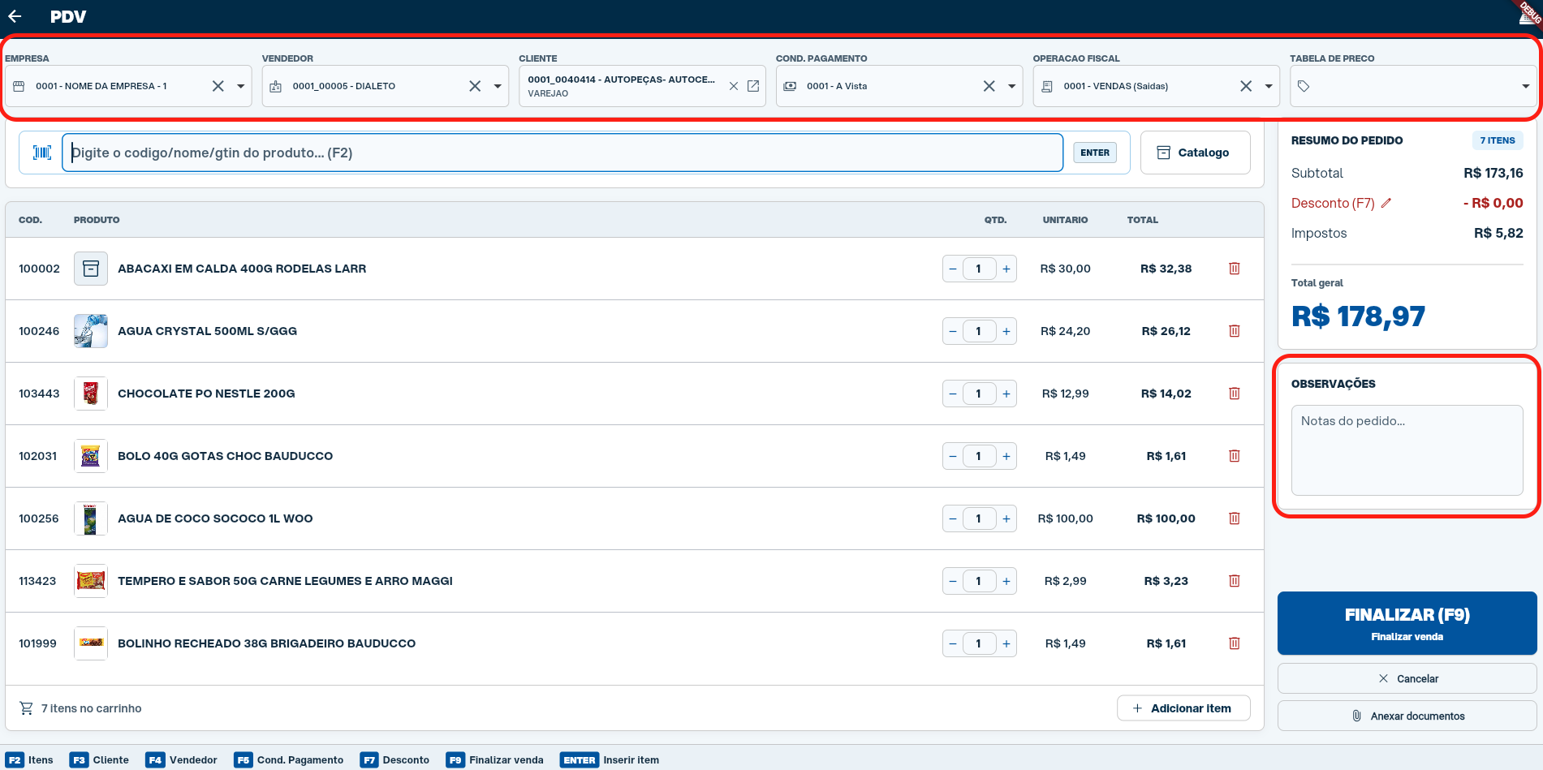The height and width of the screenshot is (770, 1543).
Task: Click the Adicionar item button
Action: (1183, 708)
